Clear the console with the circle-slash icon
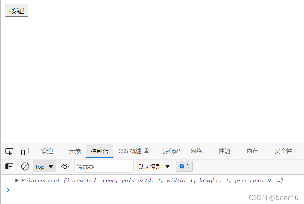The height and width of the screenshot is (204, 304). point(25,167)
